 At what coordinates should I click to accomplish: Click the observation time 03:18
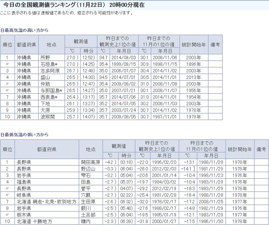[x=127, y=162]
